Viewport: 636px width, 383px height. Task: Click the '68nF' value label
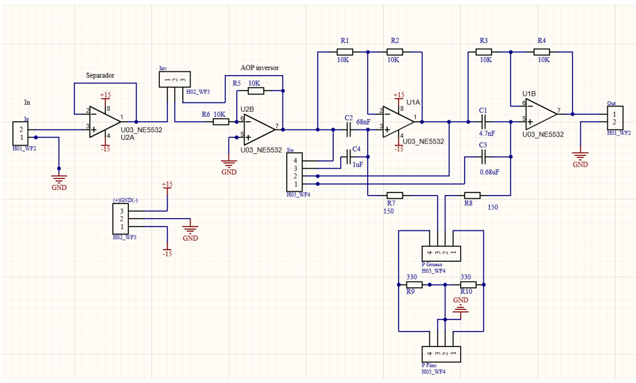click(363, 122)
